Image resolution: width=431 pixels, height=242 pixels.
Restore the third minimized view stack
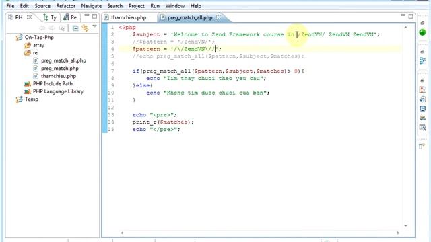(x=422, y=81)
